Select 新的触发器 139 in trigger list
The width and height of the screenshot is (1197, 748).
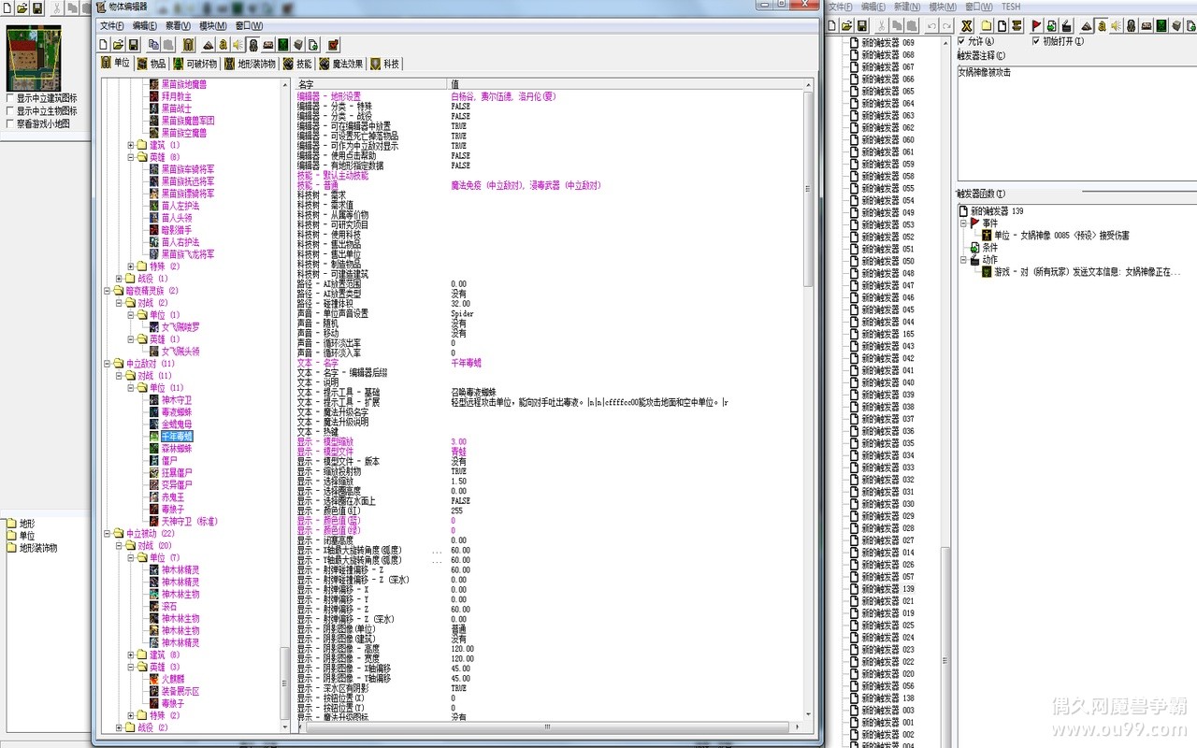tap(887, 590)
